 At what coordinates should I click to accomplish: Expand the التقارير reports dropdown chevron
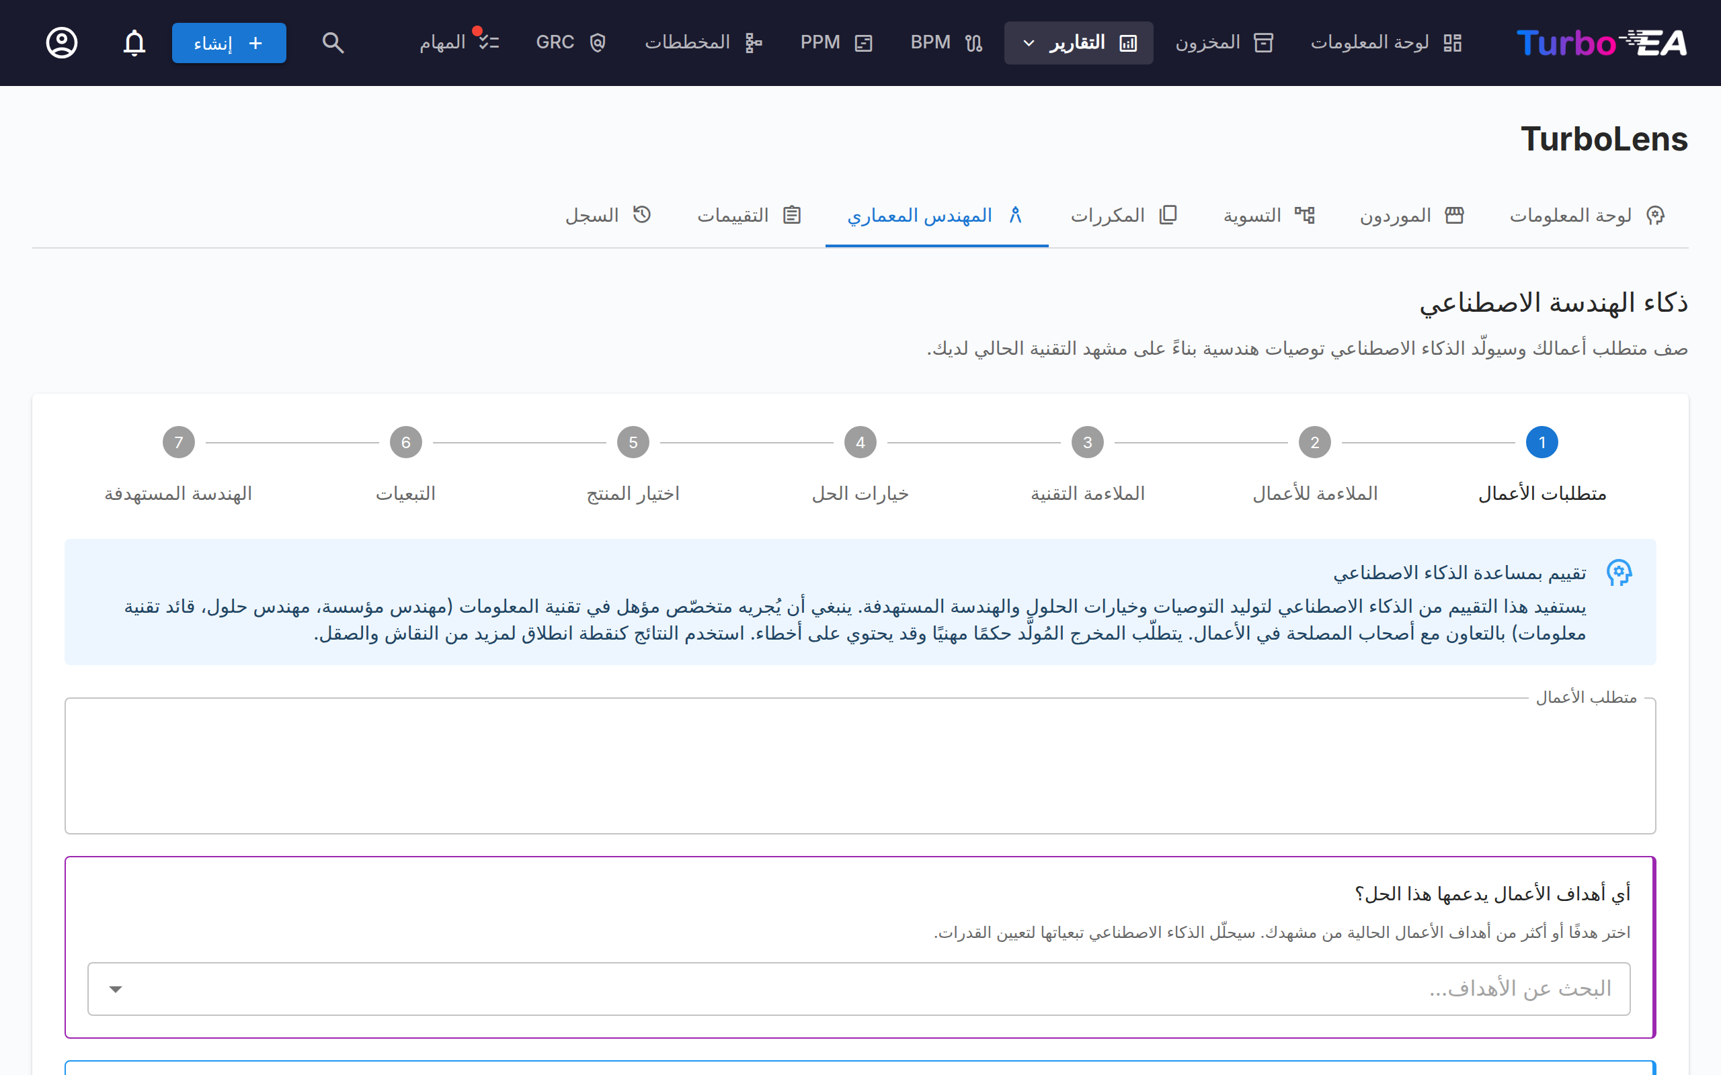tap(1029, 44)
